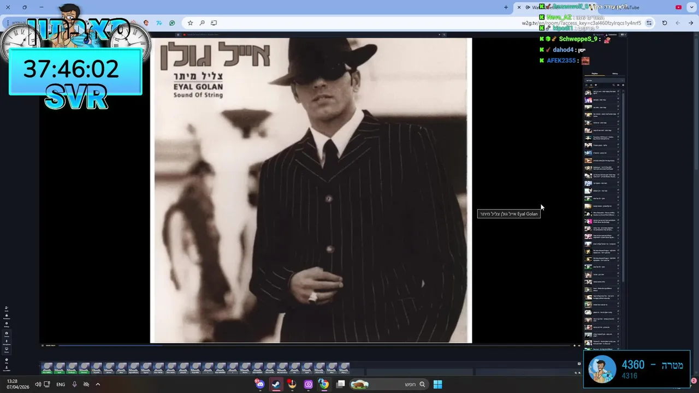699x393 pixels.
Task: Open site settings icon in address bar
Action: tap(649, 23)
